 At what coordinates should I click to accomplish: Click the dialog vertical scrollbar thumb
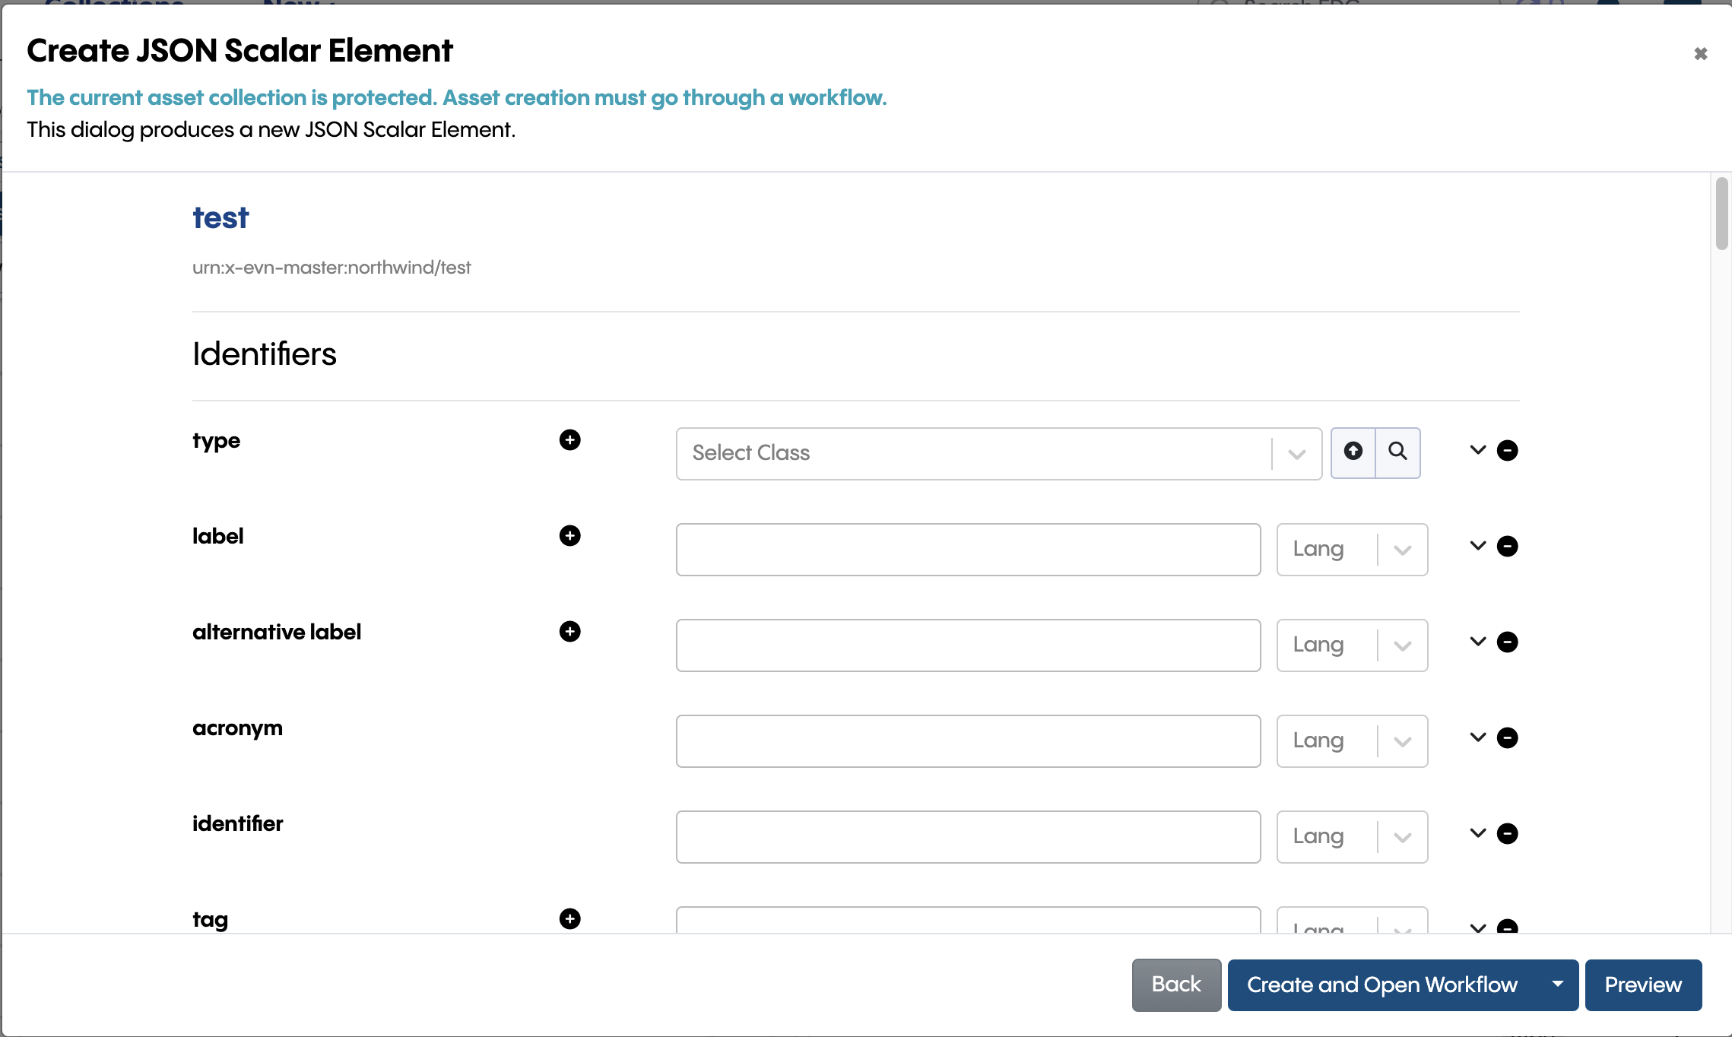point(1721,214)
